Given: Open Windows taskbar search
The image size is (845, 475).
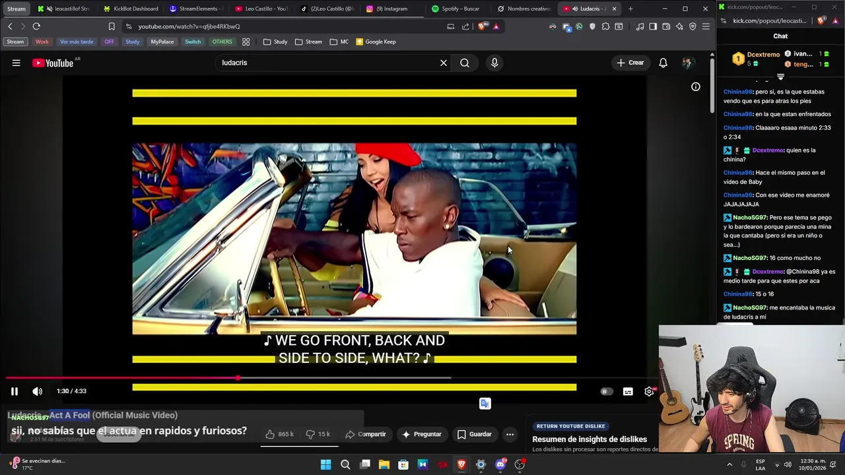Looking at the screenshot, I should click(345, 464).
